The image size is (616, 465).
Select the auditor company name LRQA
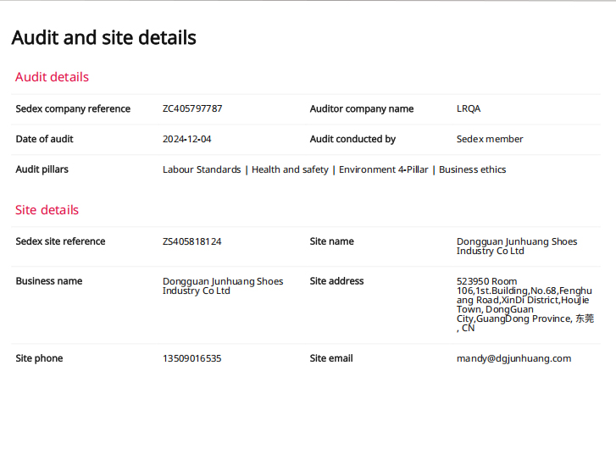pos(469,109)
